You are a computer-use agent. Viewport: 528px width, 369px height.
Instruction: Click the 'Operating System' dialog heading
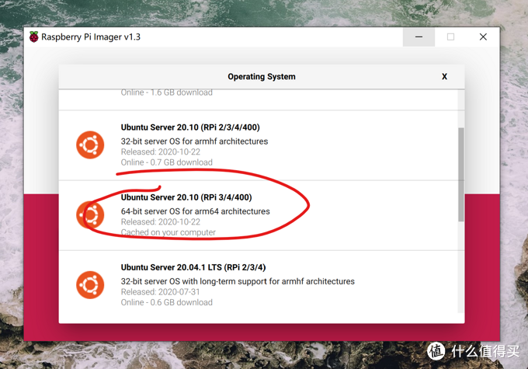(x=262, y=77)
